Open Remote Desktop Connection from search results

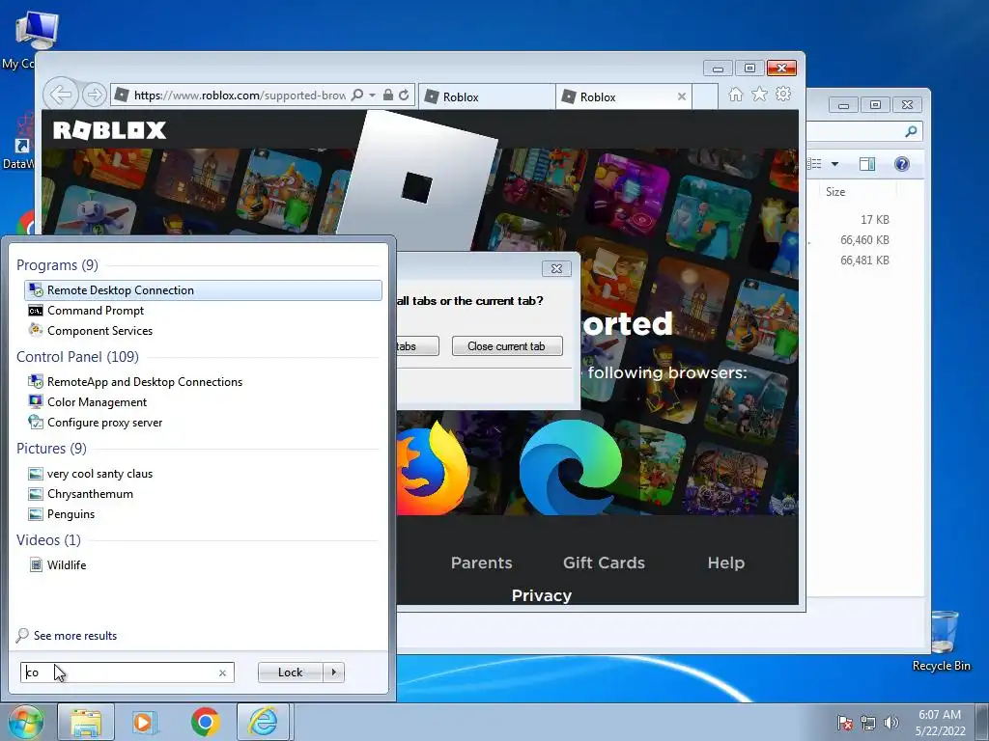point(203,289)
